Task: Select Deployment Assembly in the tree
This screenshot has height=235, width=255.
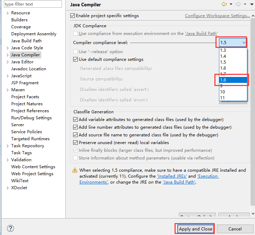Action: [34, 34]
